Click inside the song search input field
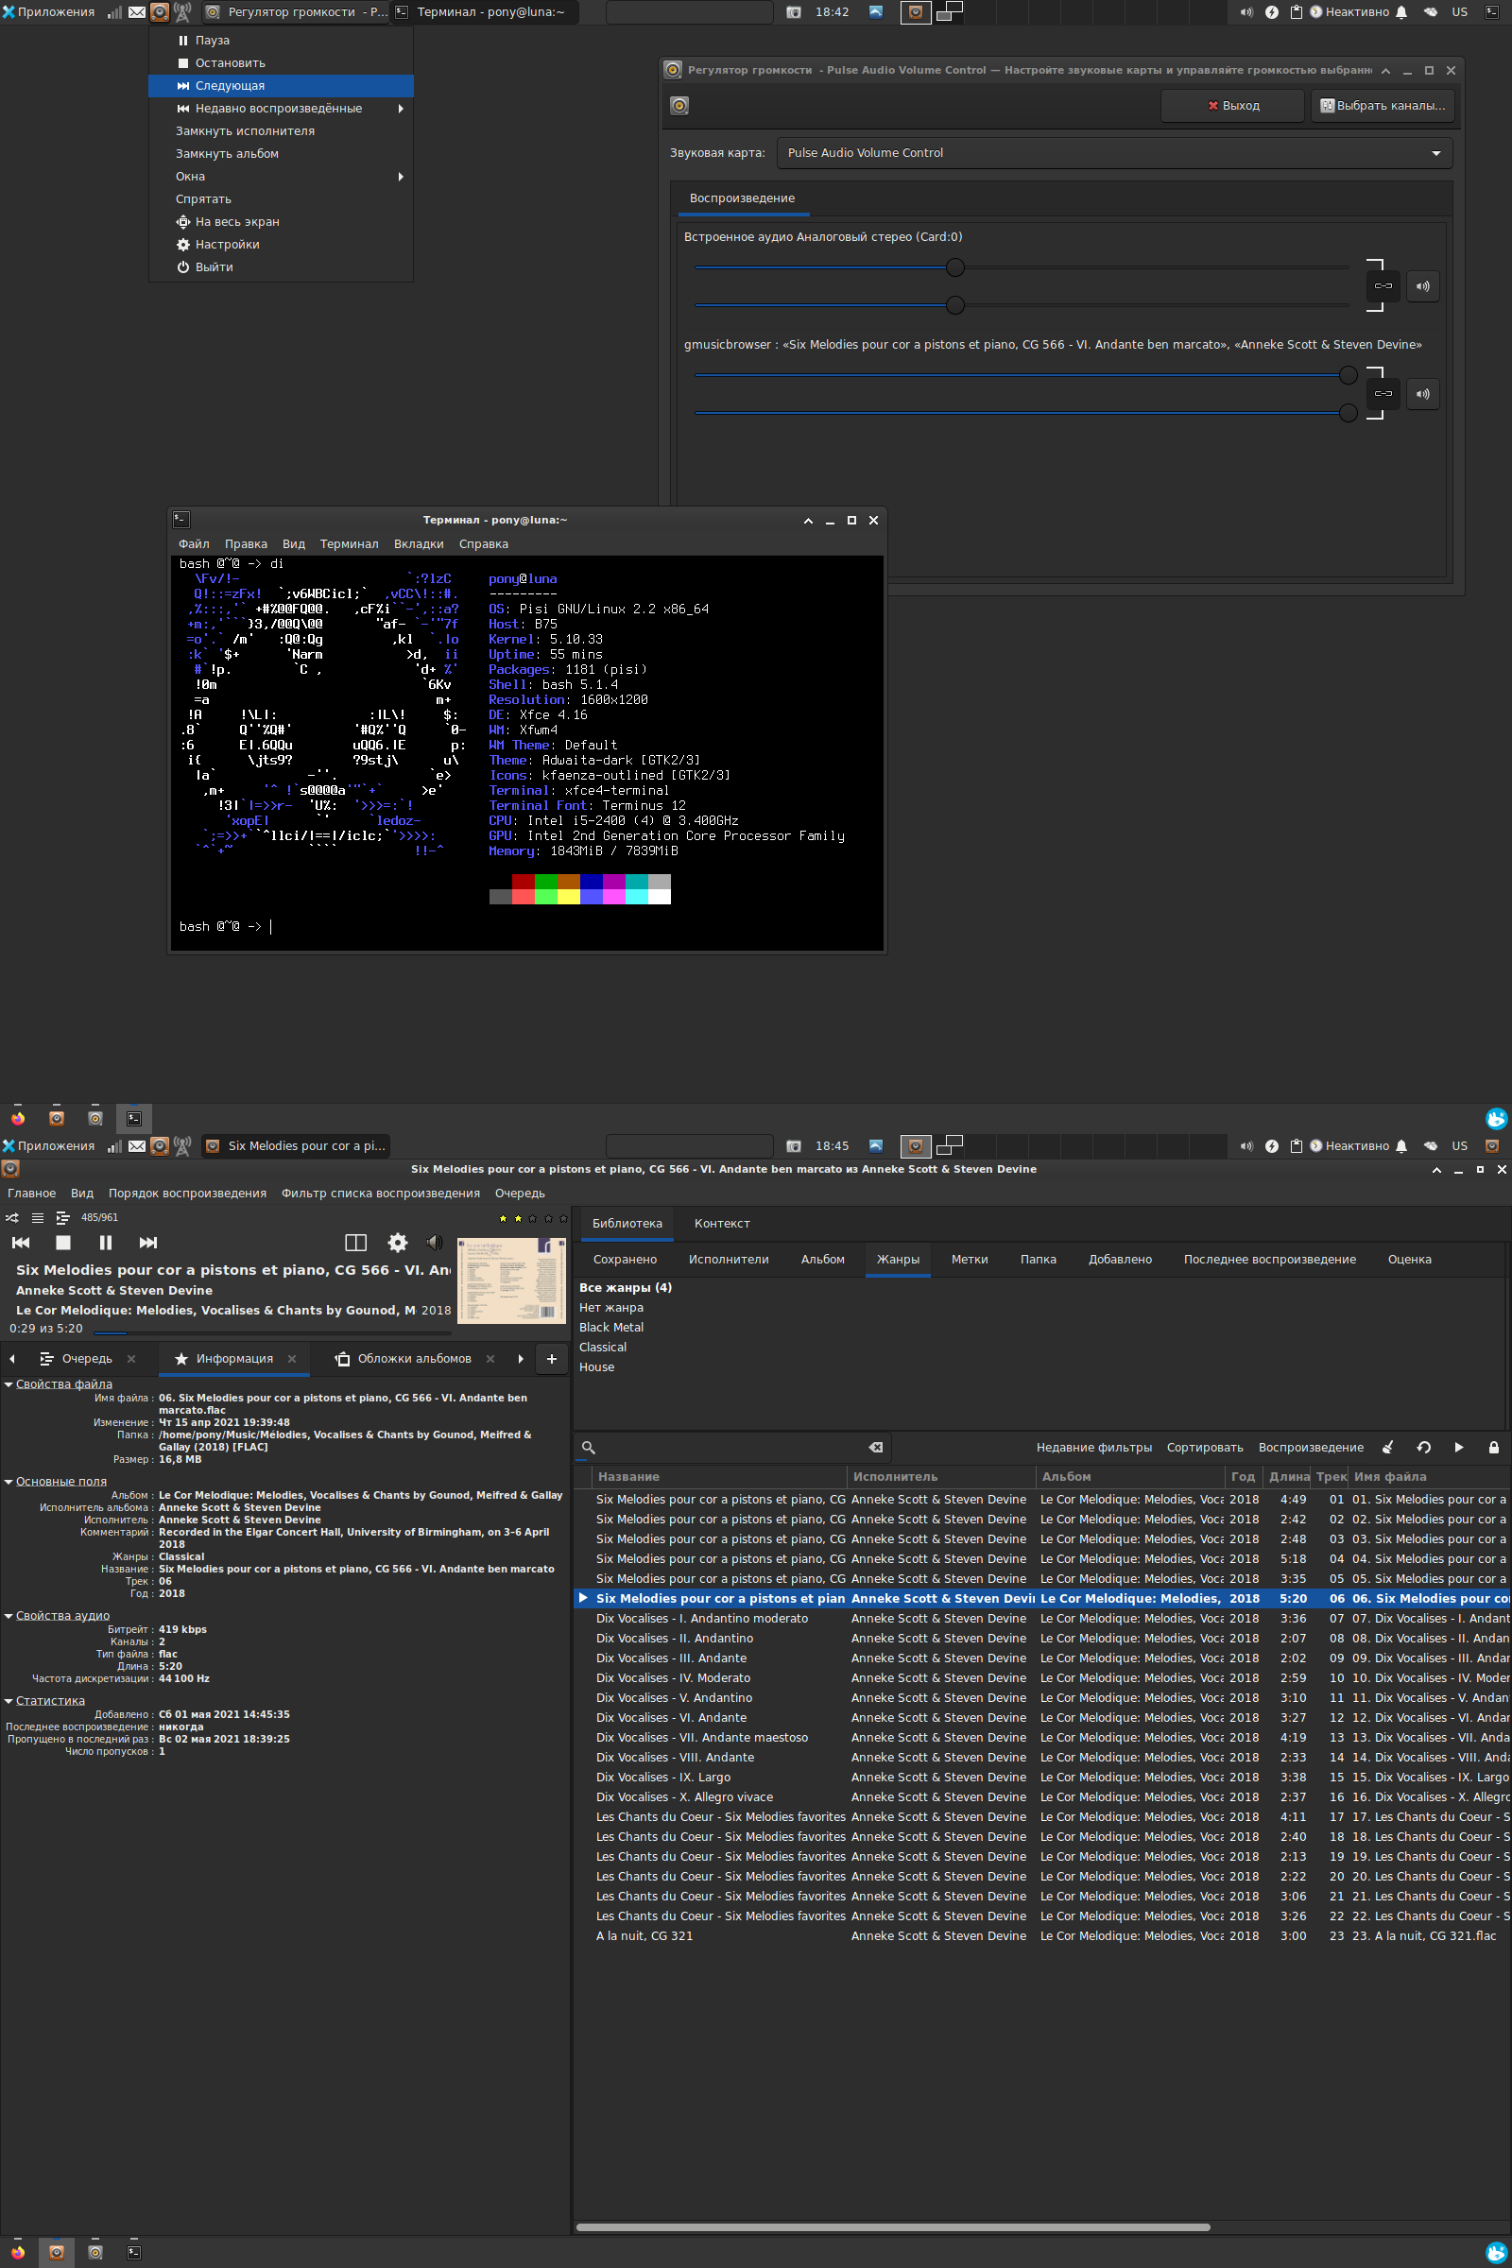This screenshot has height=2268, width=1512. (x=733, y=1448)
